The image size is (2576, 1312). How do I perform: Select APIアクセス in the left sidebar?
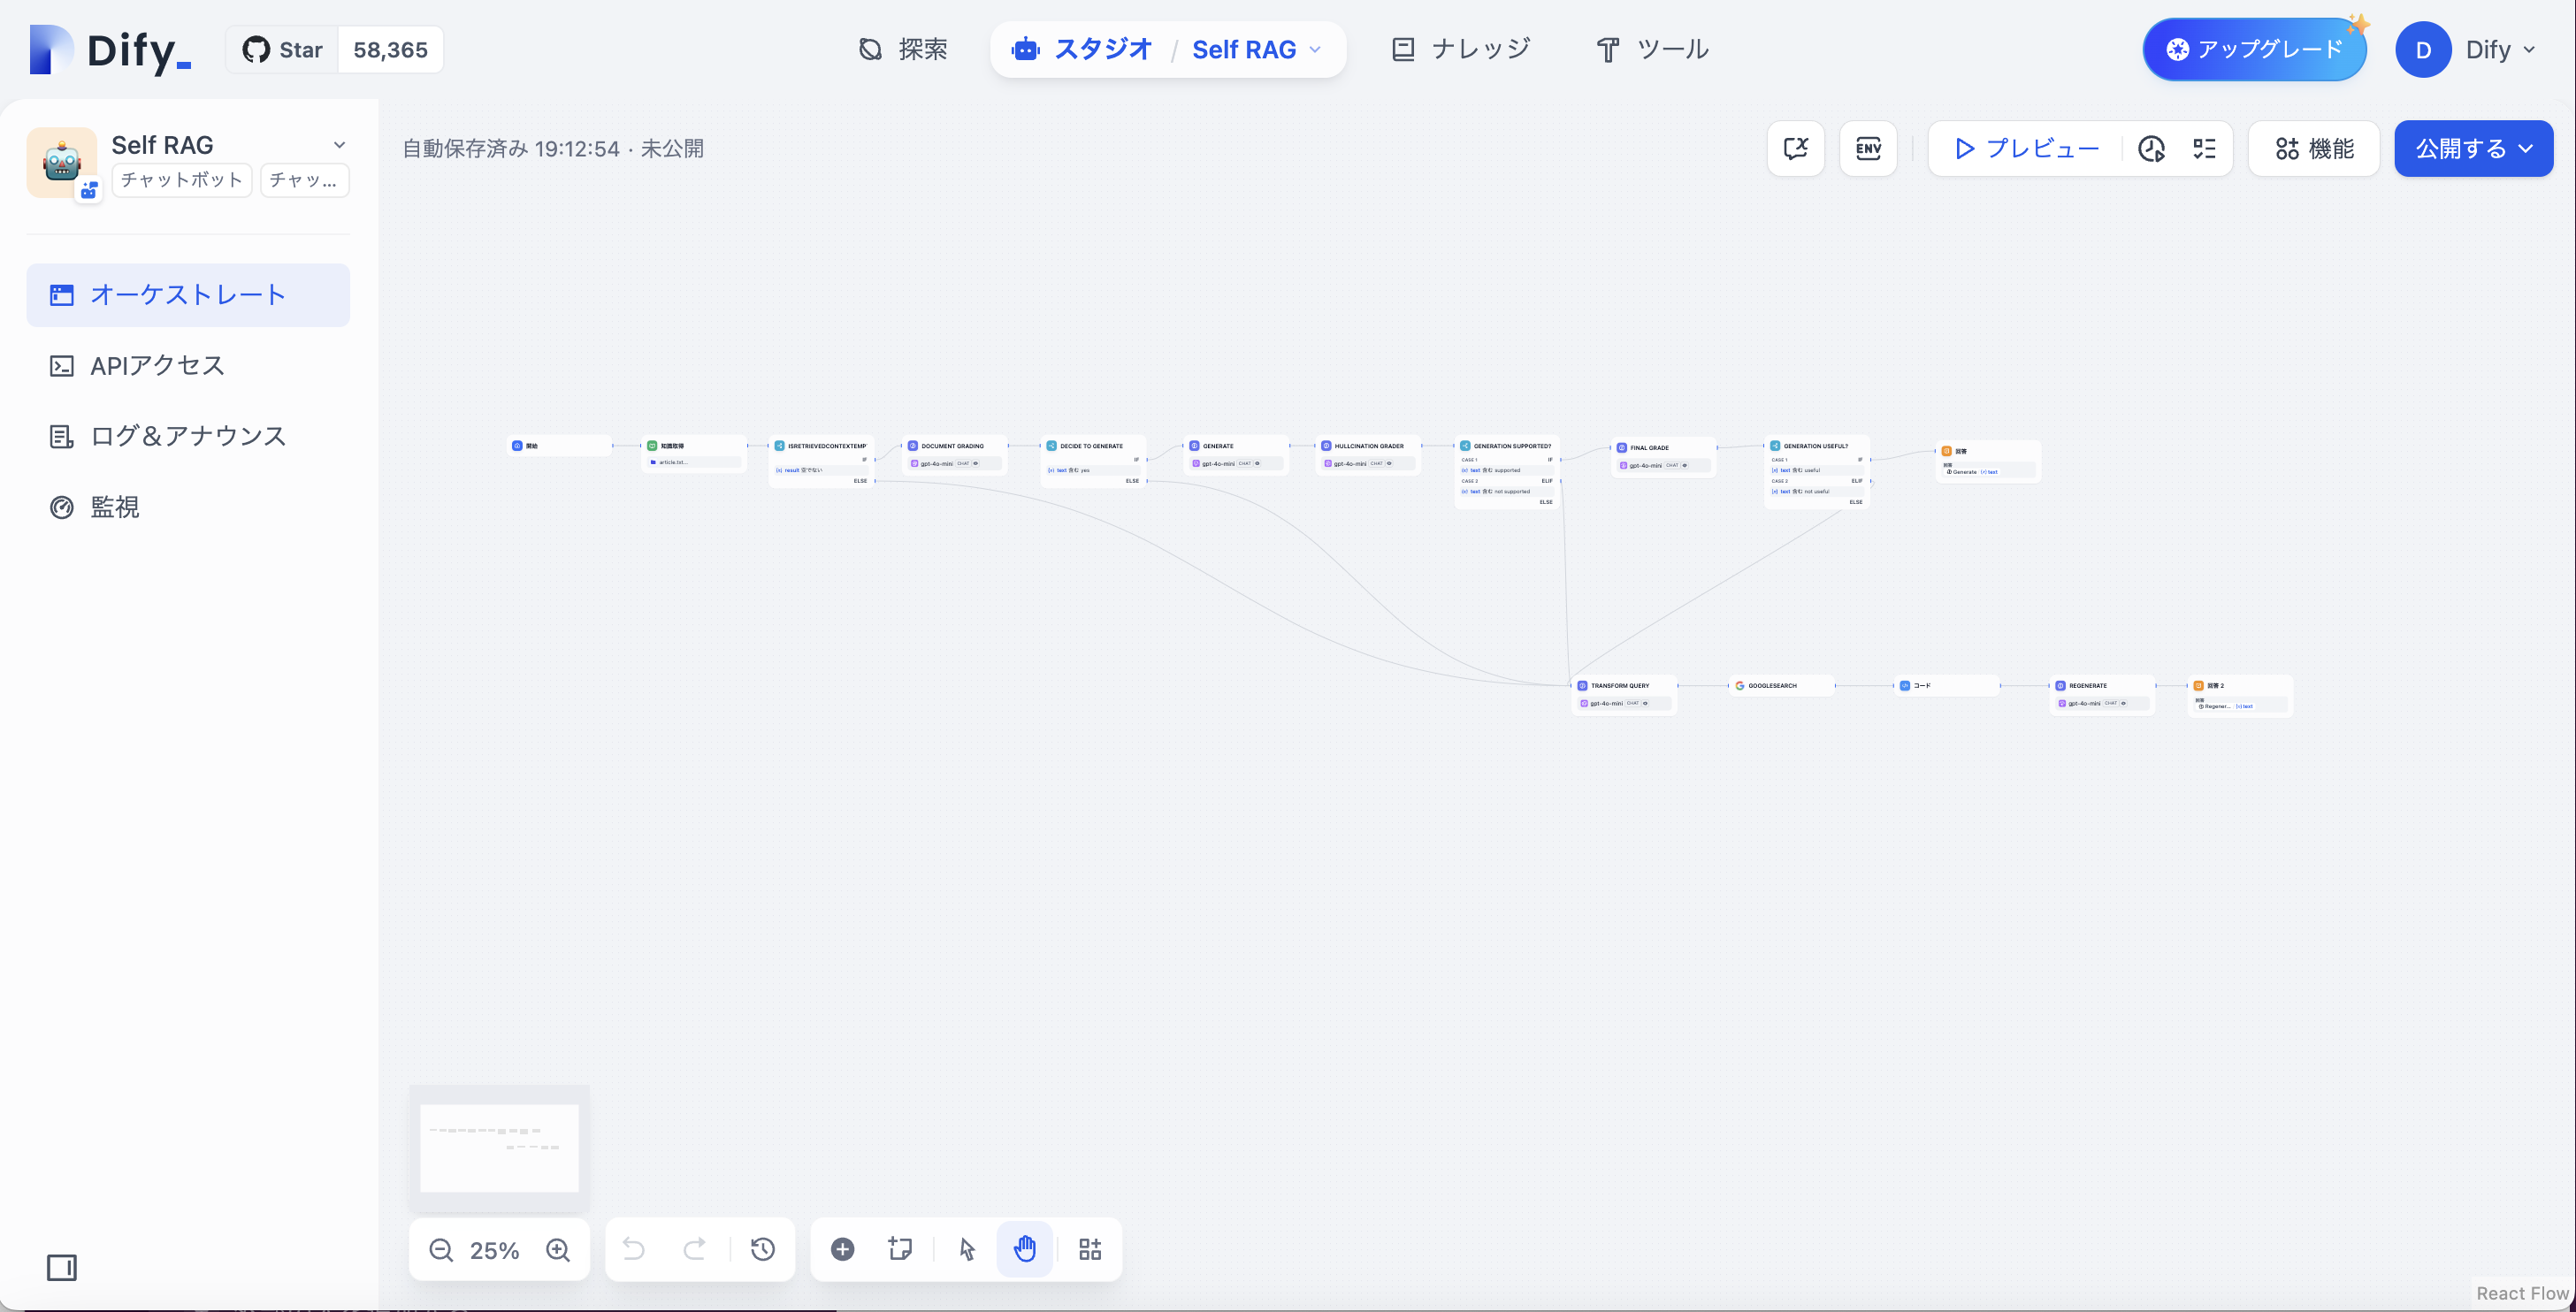click(x=156, y=365)
